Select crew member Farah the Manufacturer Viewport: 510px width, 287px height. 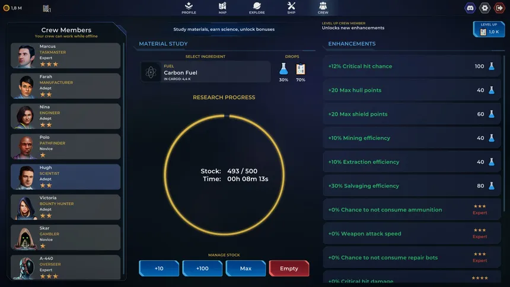coord(65,86)
